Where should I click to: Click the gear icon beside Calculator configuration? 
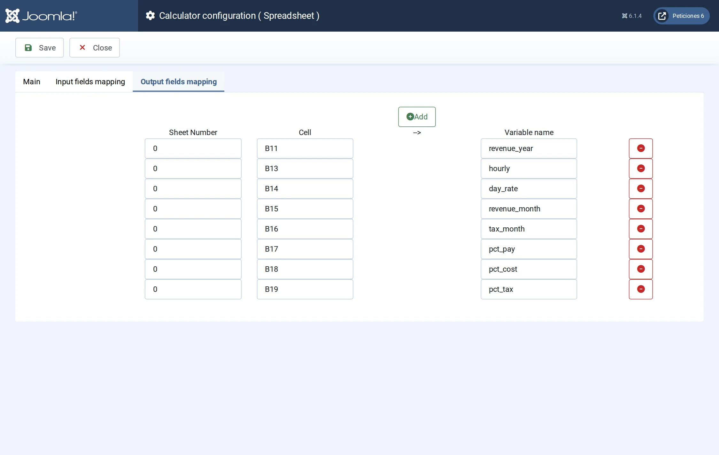[x=150, y=16]
